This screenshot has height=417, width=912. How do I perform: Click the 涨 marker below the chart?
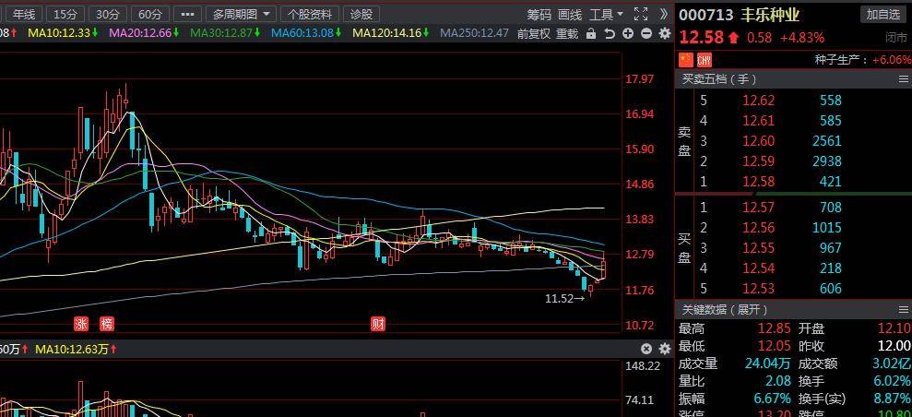(81, 323)
